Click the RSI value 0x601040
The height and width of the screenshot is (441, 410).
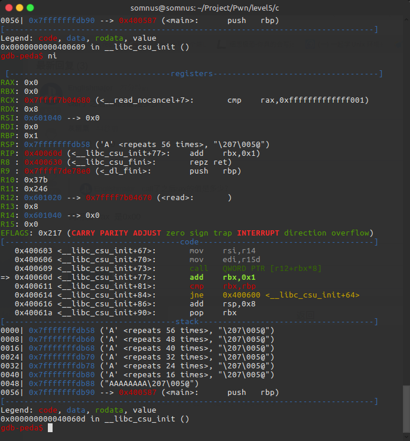click(43, 118)
